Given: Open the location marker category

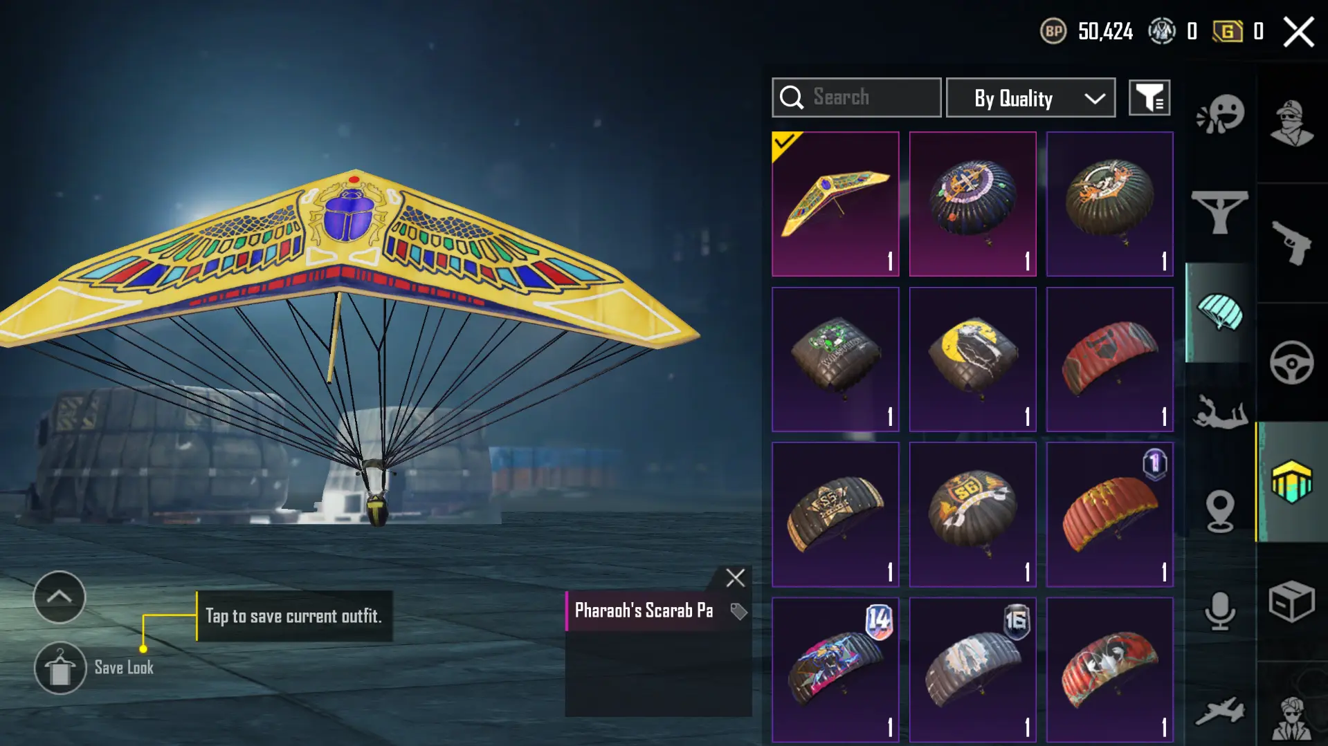Looking at the screenshot, I should point(1220,512).
